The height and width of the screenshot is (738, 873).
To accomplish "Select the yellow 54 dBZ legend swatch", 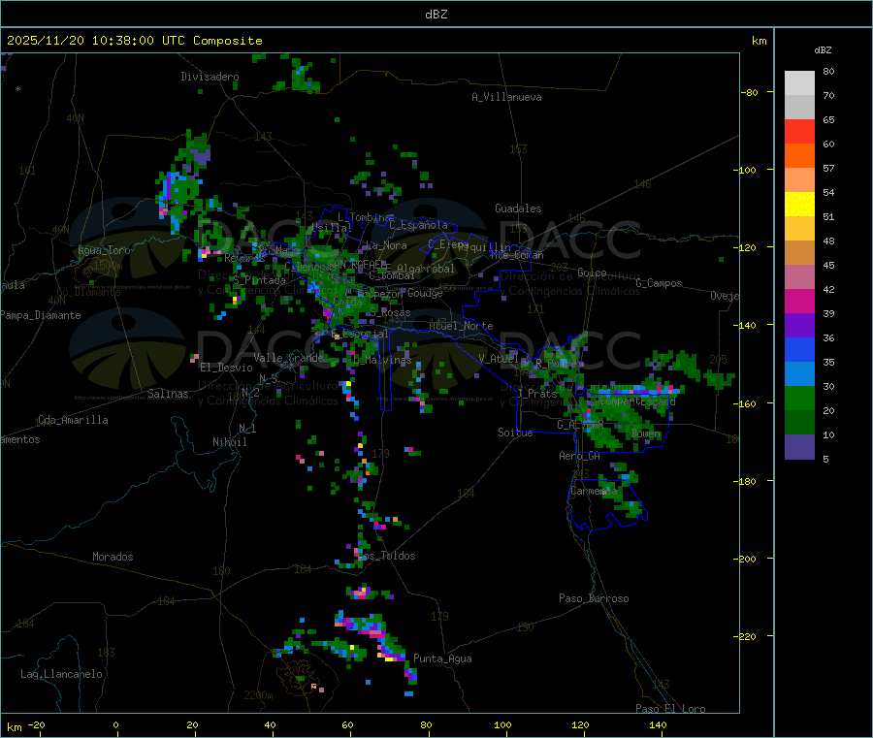I will 799,205.
